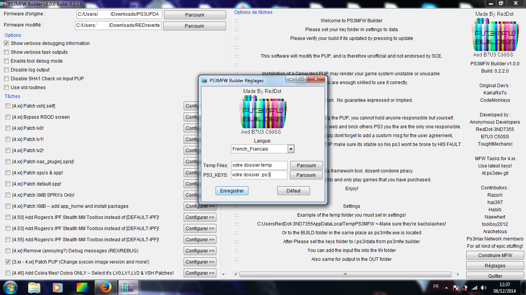
Task: Tick the [4.xx] Patch lv2! task
Action: [8, 151]
